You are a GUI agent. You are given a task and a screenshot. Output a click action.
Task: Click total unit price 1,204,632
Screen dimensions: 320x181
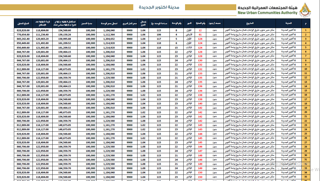(x=109, y=39)
